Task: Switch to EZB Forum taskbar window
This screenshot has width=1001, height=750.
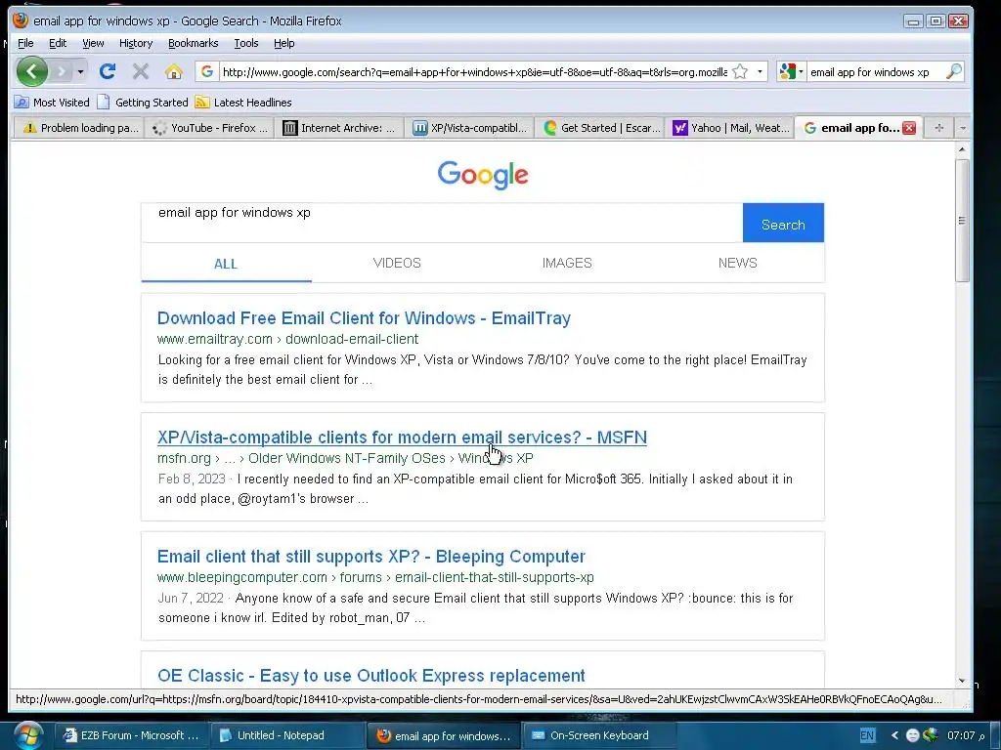Action: 132,735
